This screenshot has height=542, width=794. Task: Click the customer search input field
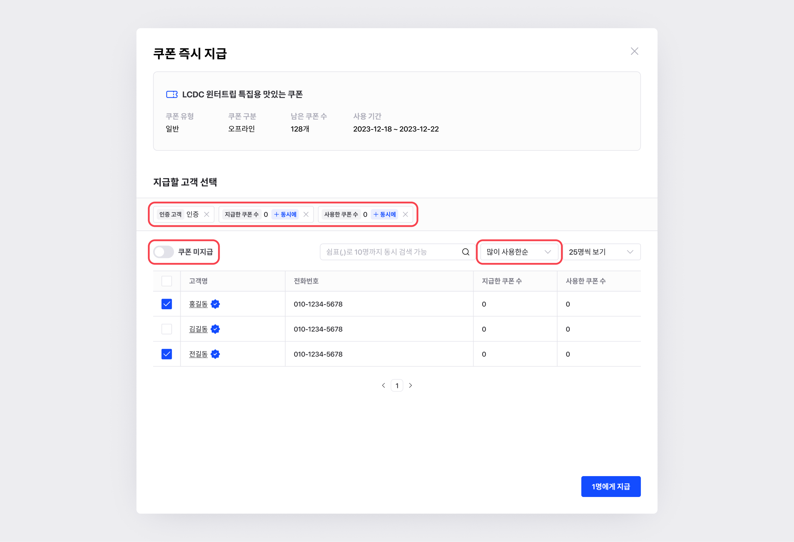click(389, 252)
